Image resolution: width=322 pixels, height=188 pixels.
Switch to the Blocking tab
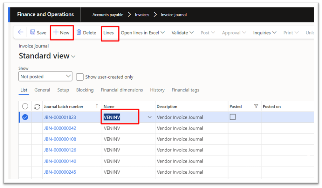coord(85,90)
